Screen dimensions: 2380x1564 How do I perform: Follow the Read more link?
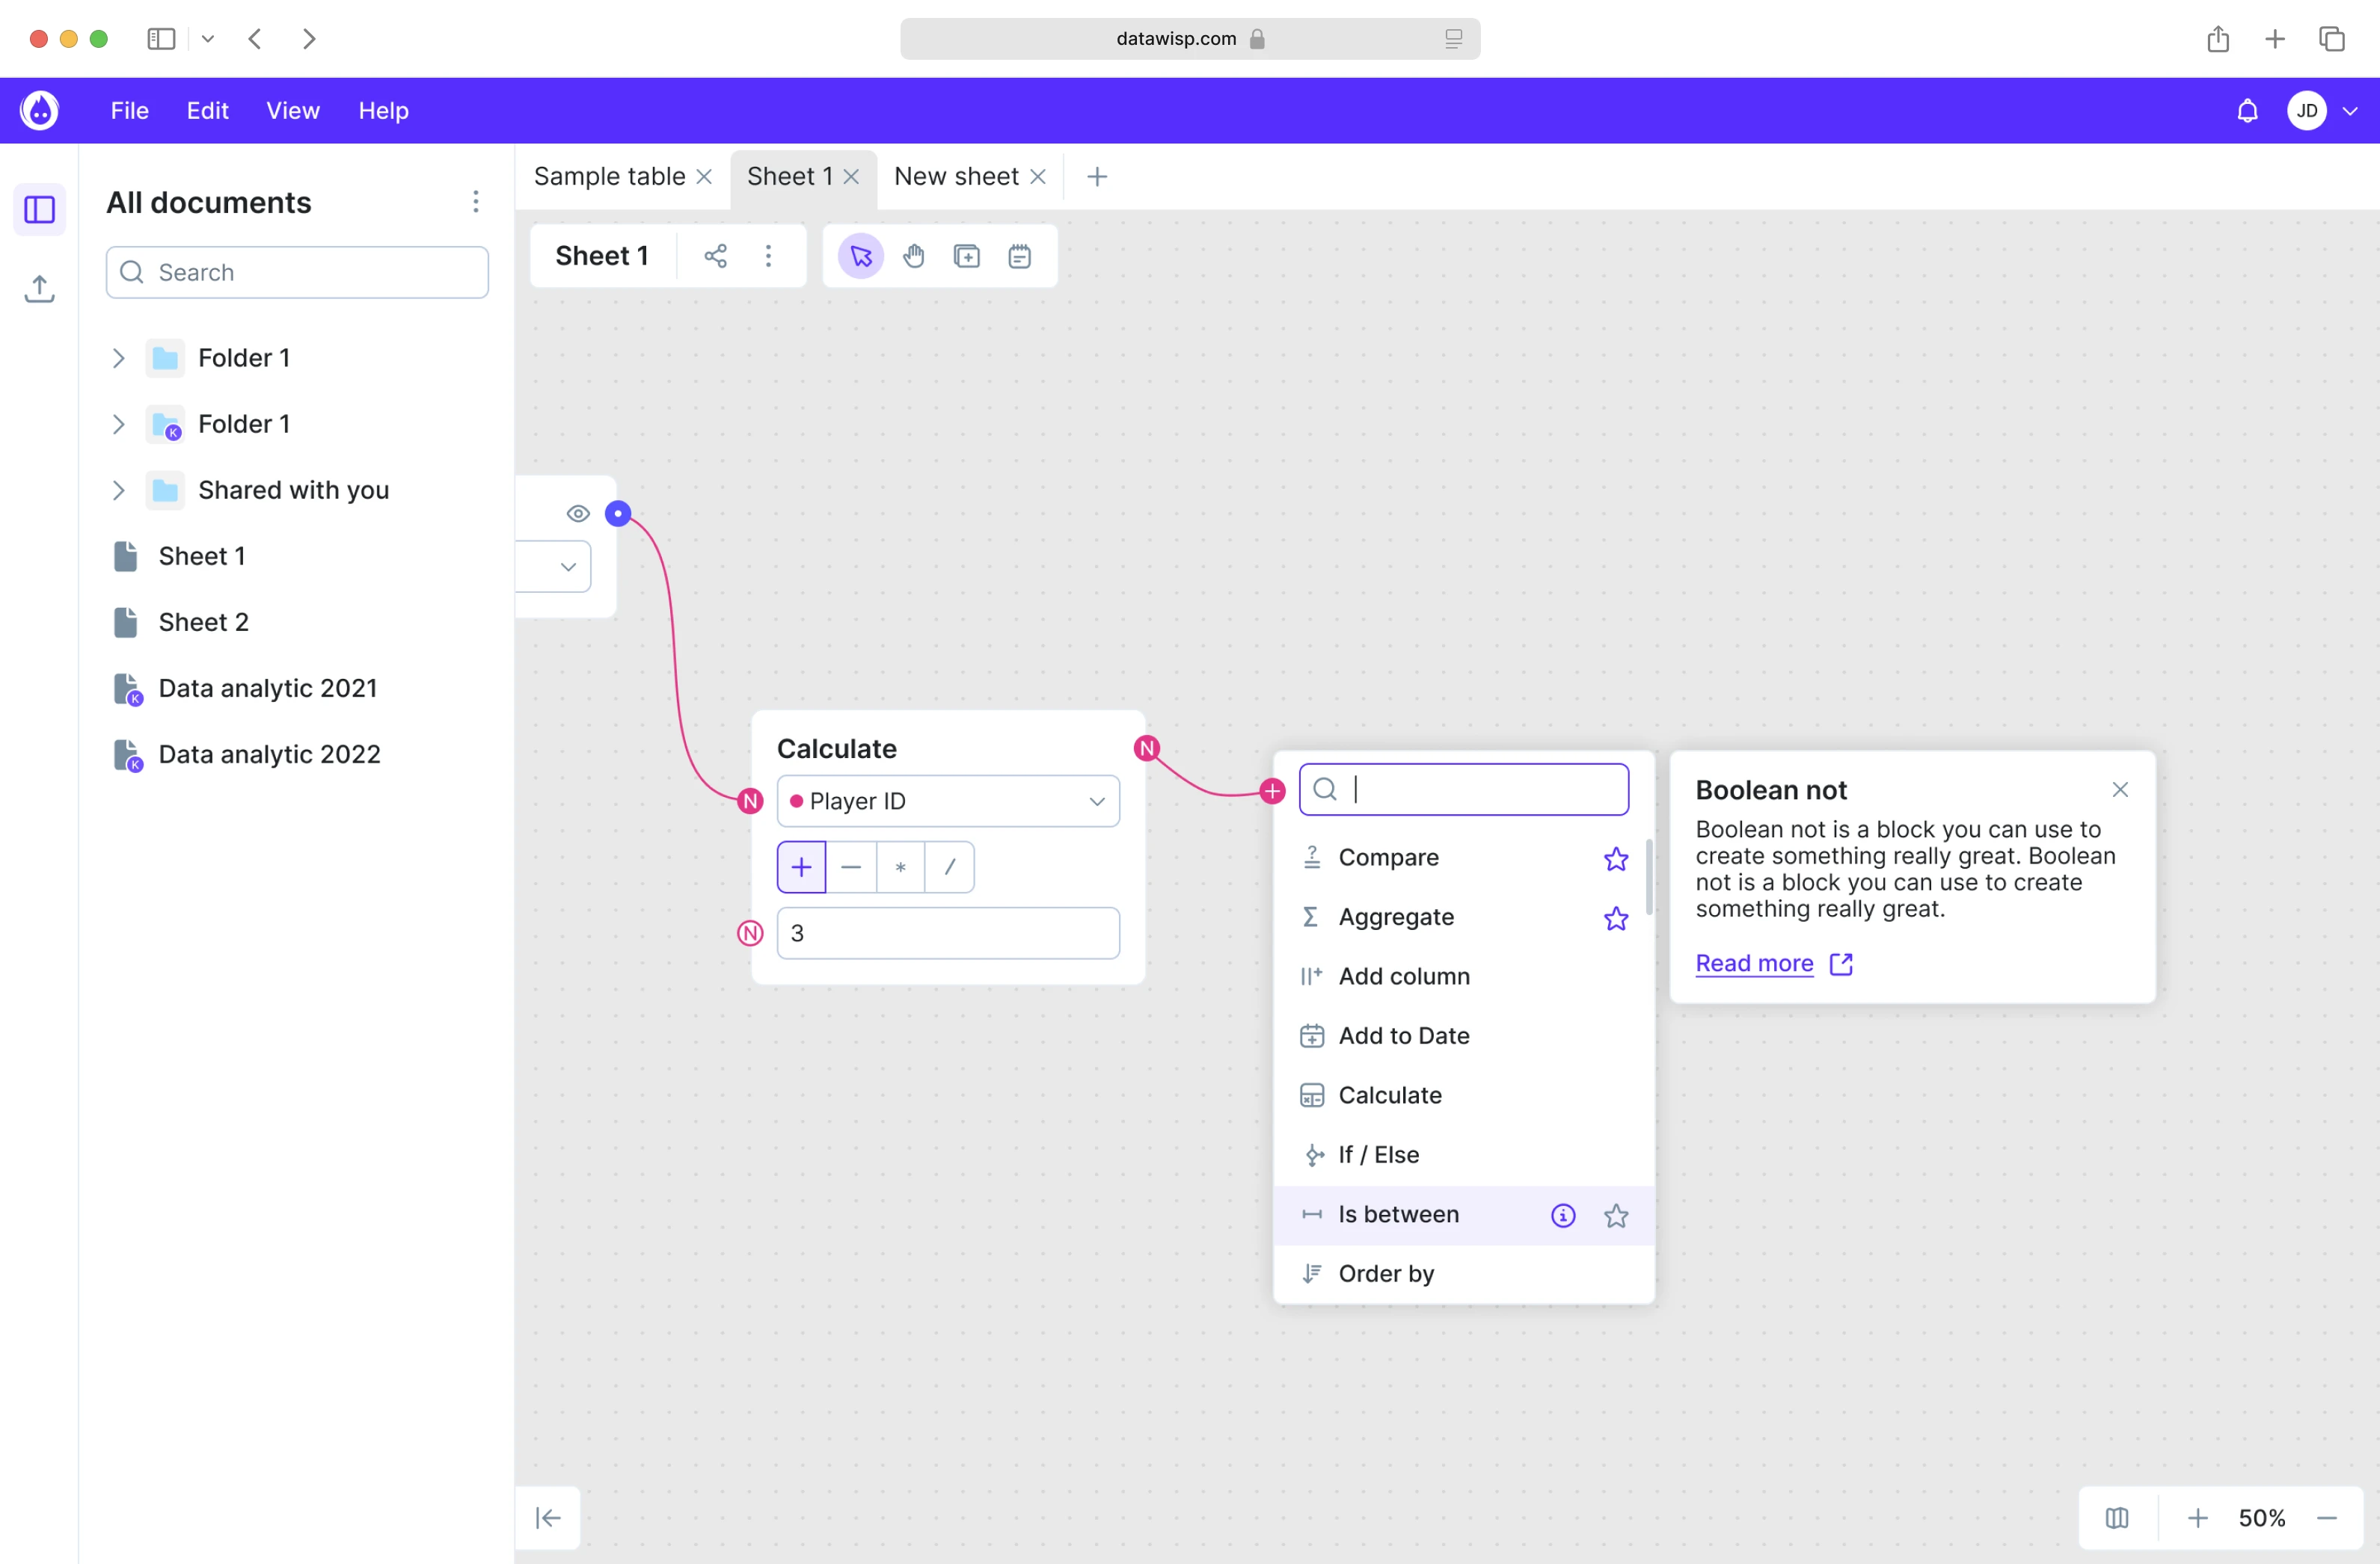pyautogui.click(x=1753, y=962)
